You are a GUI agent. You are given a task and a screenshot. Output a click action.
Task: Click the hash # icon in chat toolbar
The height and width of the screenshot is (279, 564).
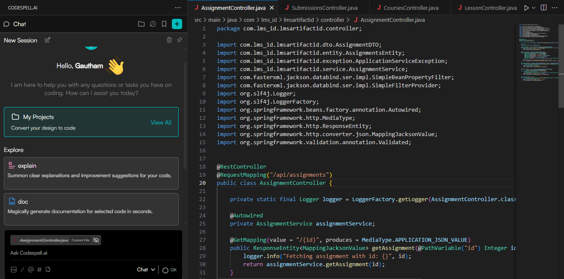pyautogui.click(x=39, y=270)
